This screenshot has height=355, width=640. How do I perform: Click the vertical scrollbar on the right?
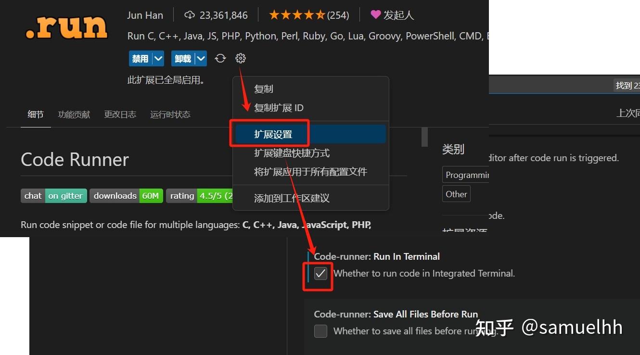tap(424, 137)
